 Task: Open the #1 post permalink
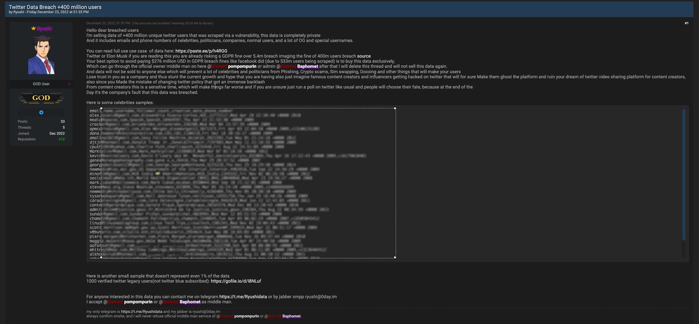[x=686, y=22]
